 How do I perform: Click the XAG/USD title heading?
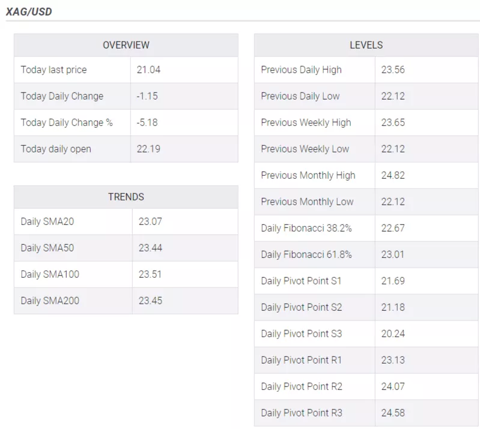coord(29,11)
